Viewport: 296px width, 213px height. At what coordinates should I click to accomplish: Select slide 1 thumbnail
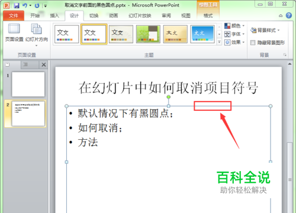click(x=28, y=84)
